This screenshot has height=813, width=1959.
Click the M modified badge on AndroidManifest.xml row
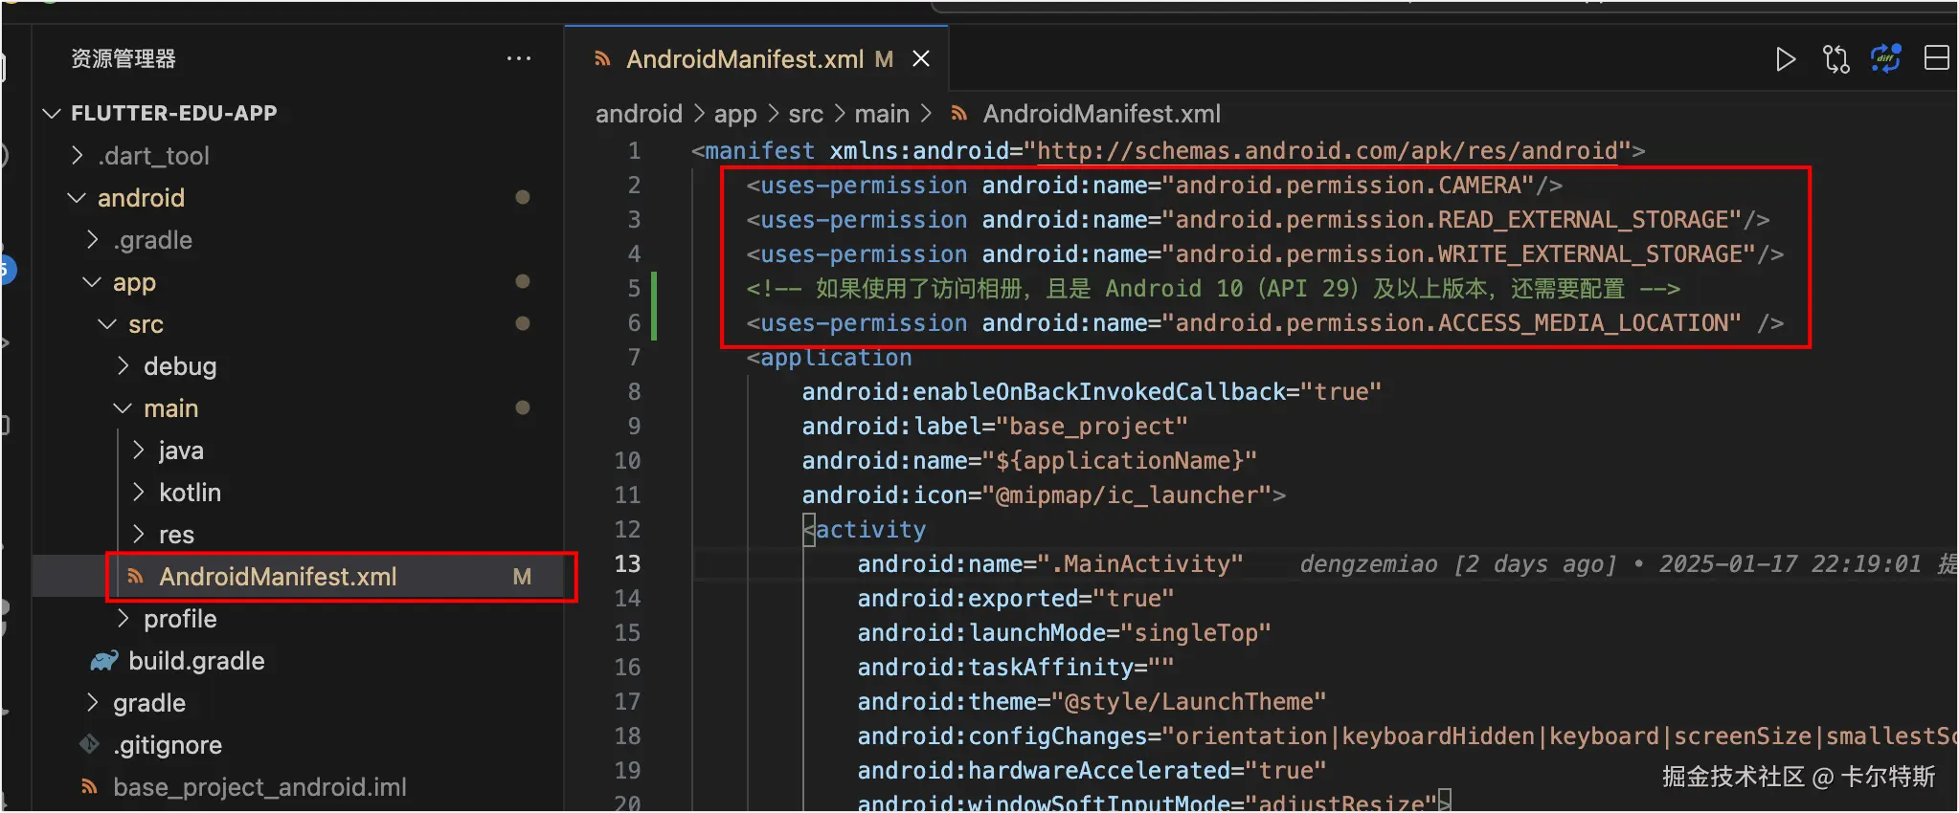[x=522, y=577]
